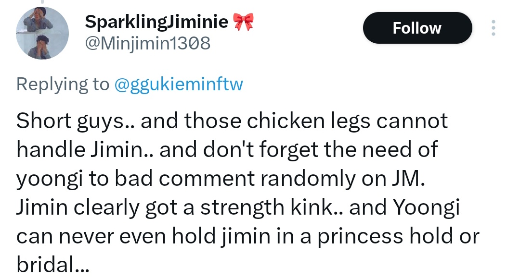Screen dimensions: 520x279
Task: Click the bottom photo inside the avatar
Action: pos(40,47)
